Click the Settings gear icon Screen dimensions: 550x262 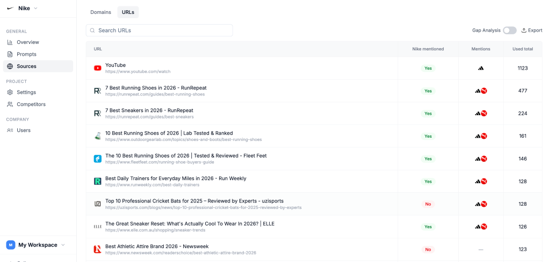[10, 92]
